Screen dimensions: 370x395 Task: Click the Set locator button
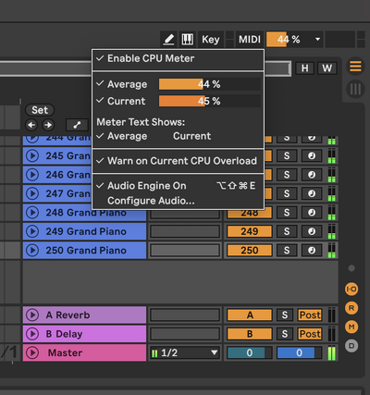point(40,110)
